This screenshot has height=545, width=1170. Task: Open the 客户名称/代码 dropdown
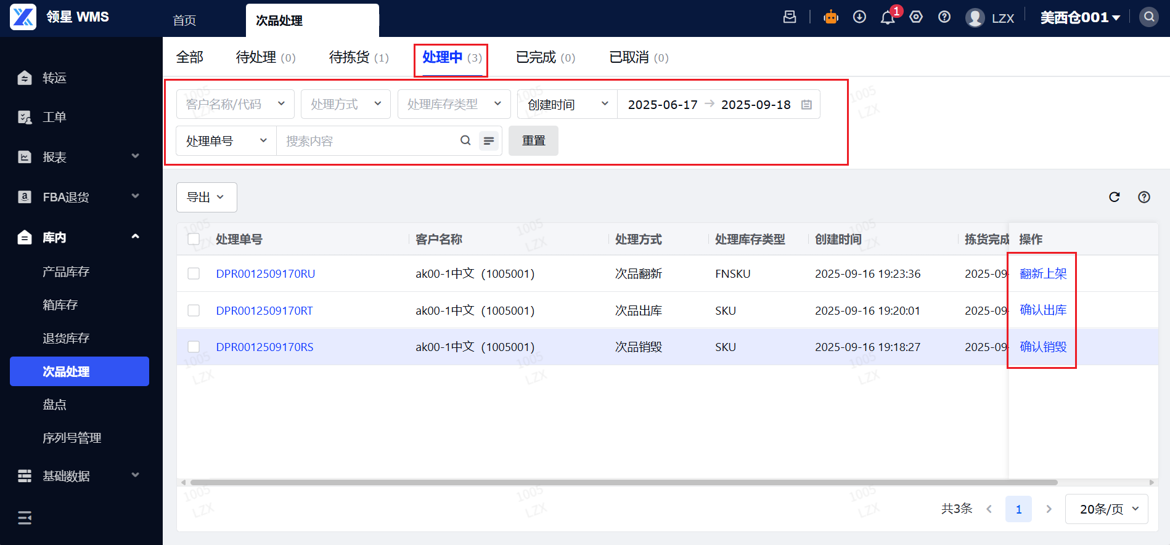coord(235,104)
